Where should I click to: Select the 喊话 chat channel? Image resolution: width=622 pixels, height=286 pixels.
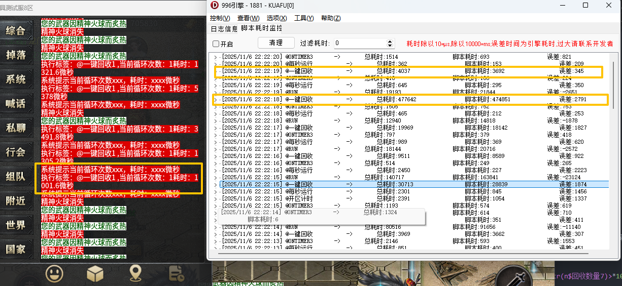coord(16,104)
